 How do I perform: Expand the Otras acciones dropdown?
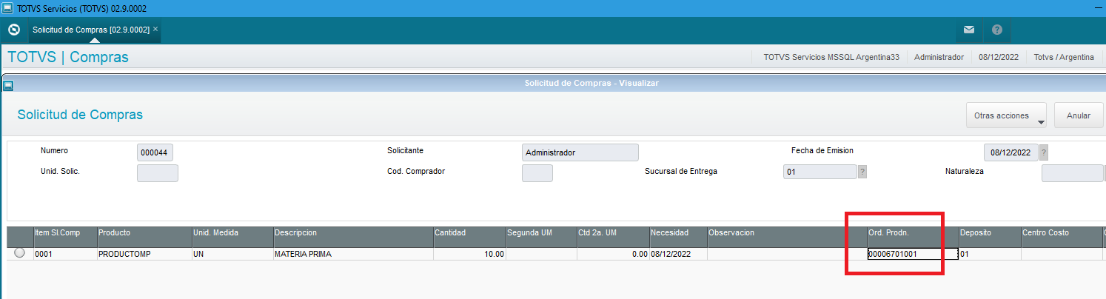click(x=1006, y=115)
